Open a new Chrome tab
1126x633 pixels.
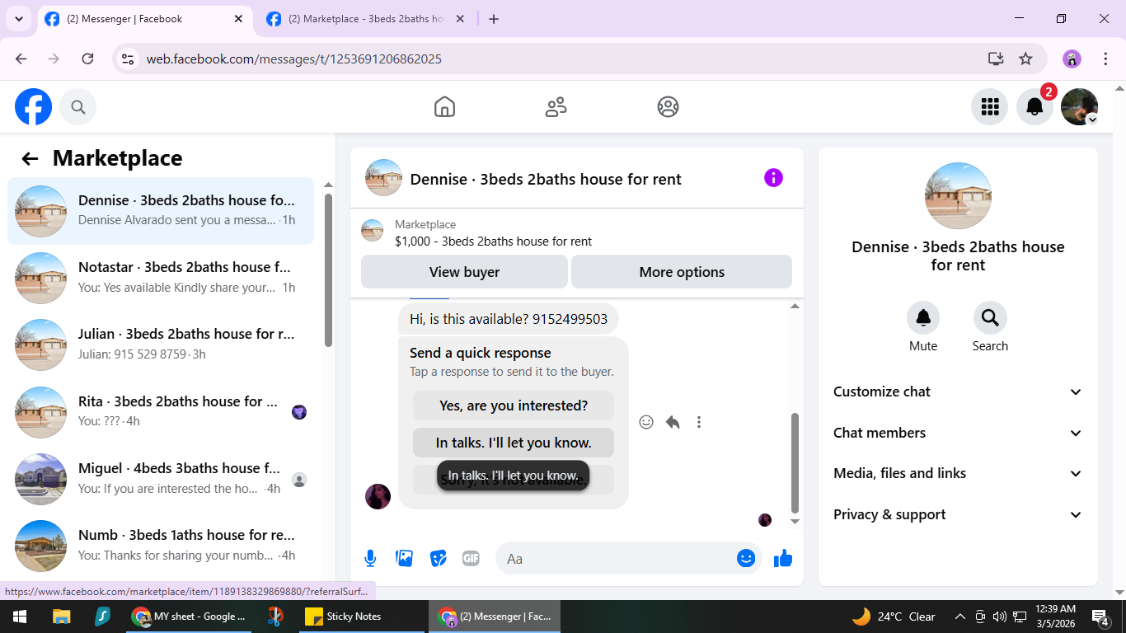pyautogui.click(x=494, y=19)
